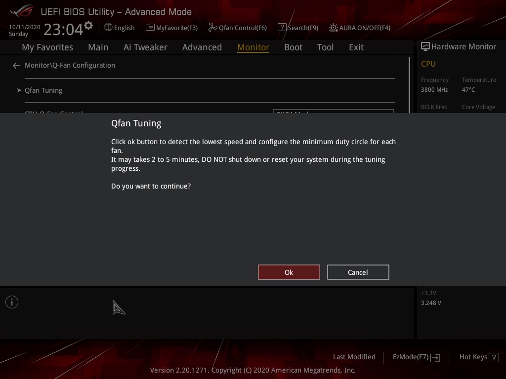Screen dimensions: 506x379
Task: Click the 10/11/2020 date text
Action: [x=25, y=27]
